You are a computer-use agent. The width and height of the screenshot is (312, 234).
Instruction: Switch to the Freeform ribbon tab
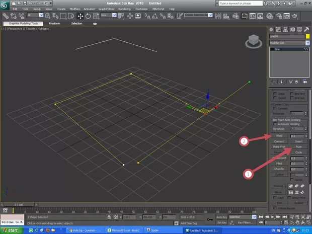(54, 23)
